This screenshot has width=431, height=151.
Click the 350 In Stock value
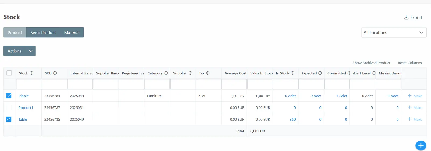pyautogui.click(x=293, y=120)
